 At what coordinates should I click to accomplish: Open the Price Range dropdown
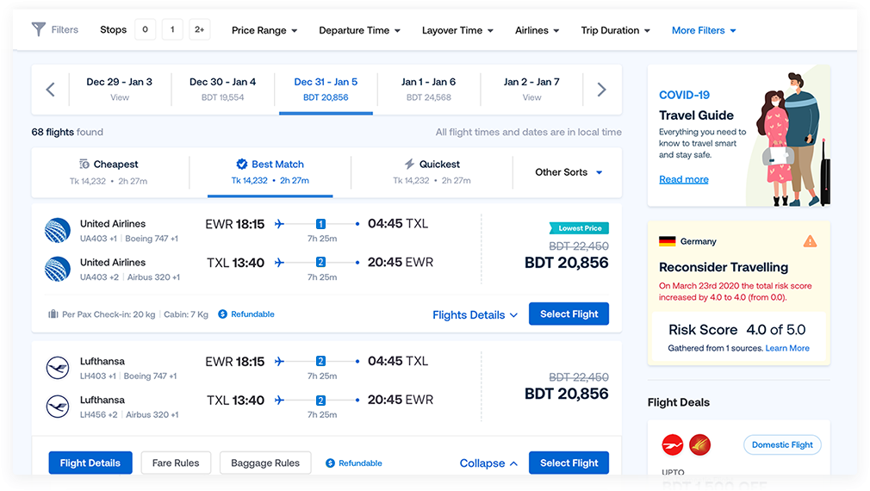point(264,30)
